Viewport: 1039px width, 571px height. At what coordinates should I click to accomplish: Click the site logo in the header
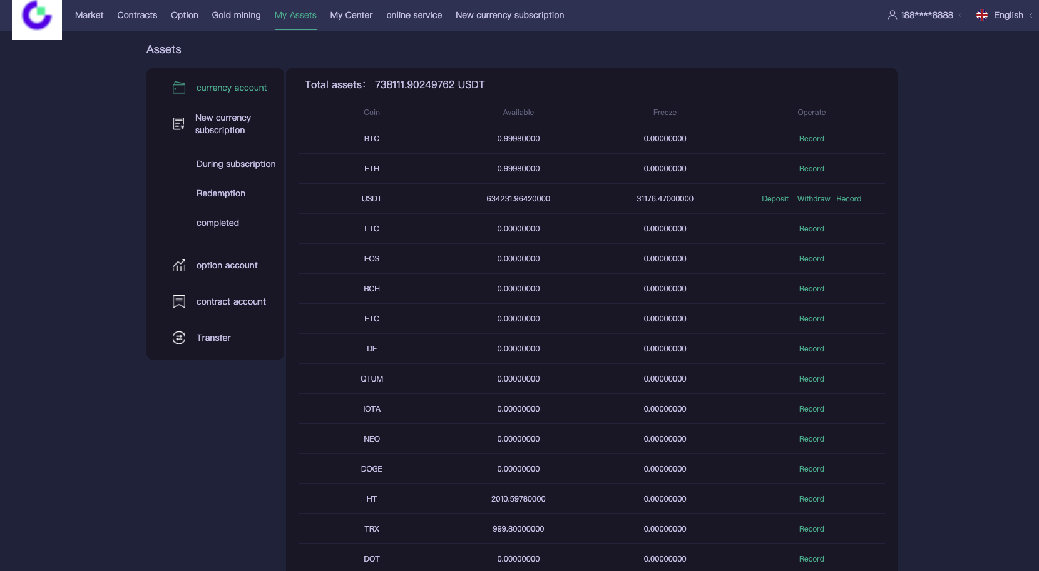37,17
